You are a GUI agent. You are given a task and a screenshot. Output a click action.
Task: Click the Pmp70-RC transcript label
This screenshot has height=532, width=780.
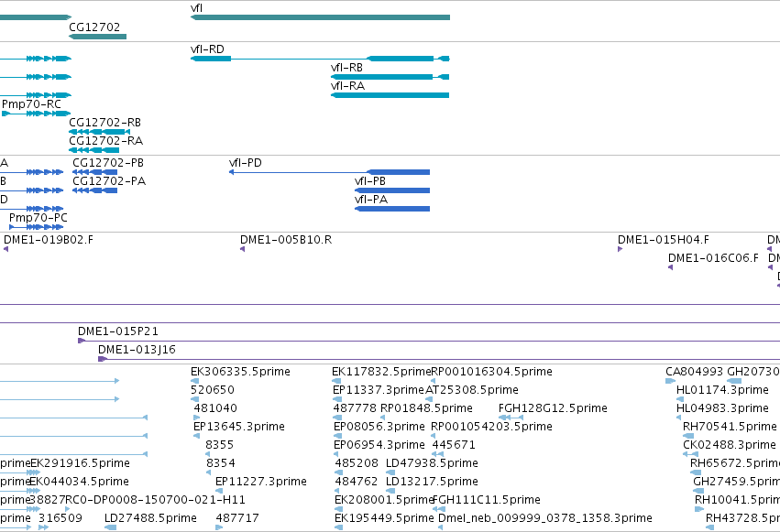31,104
